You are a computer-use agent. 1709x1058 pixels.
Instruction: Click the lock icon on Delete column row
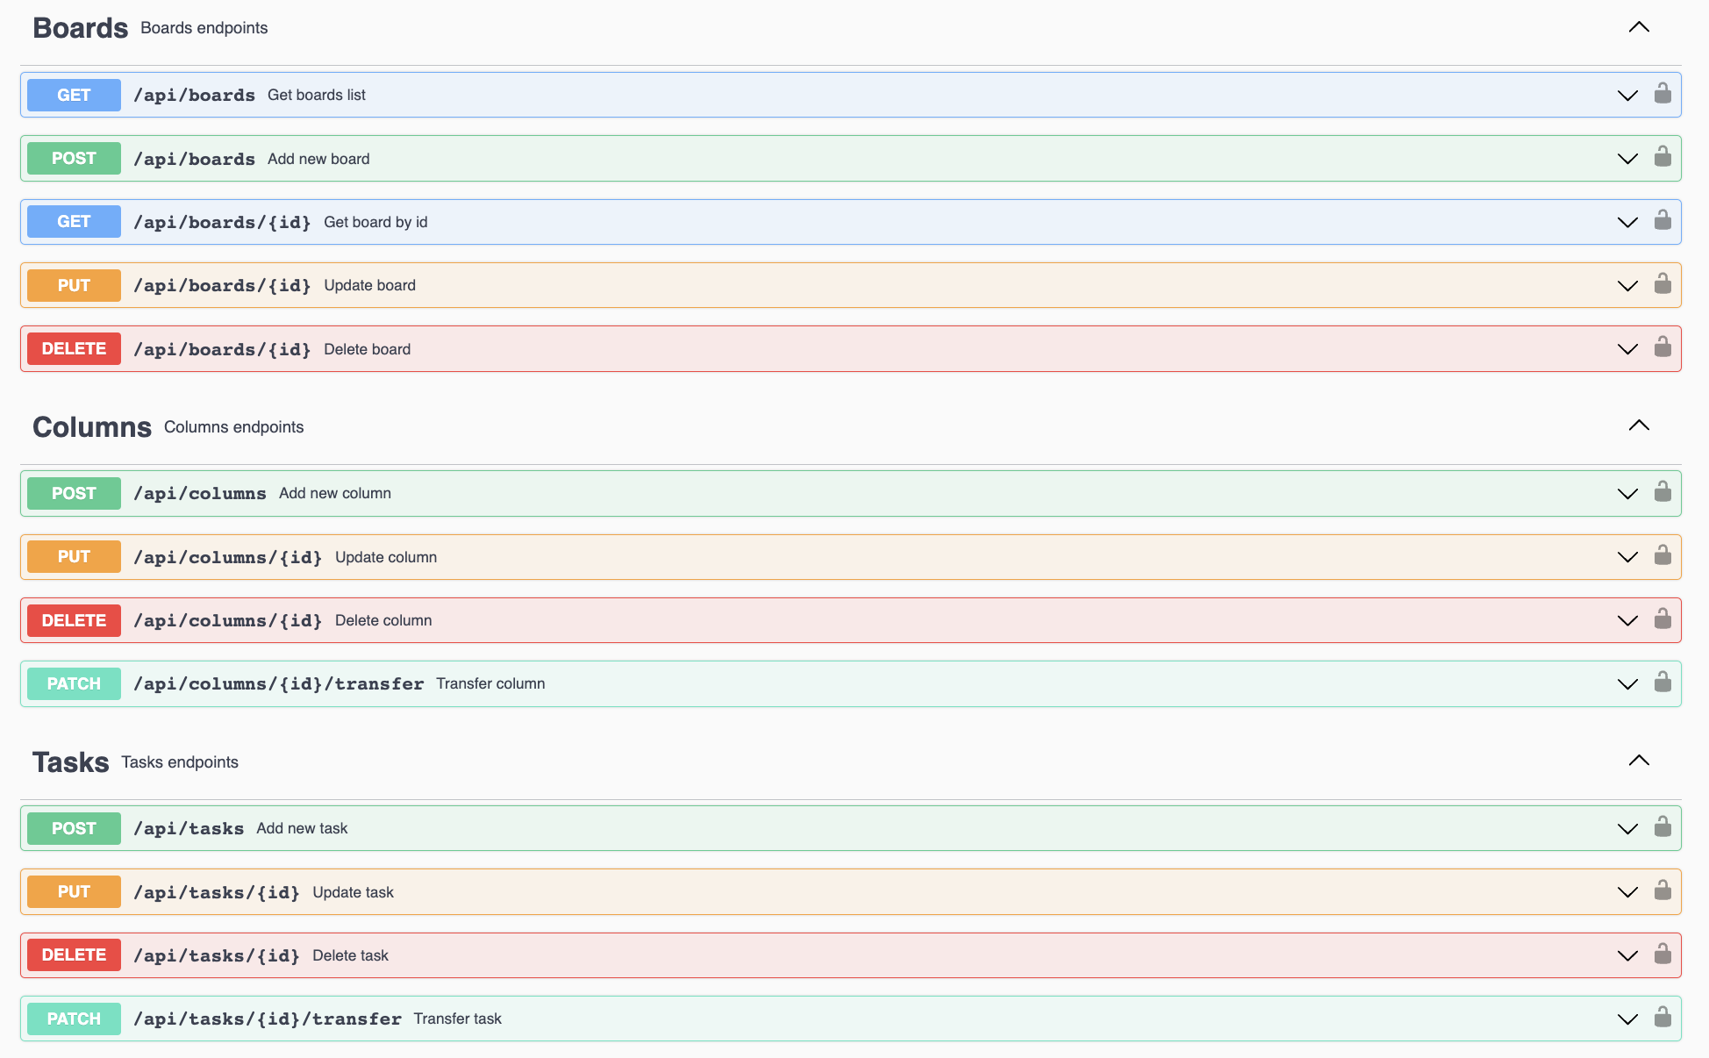click(1663, 618)
